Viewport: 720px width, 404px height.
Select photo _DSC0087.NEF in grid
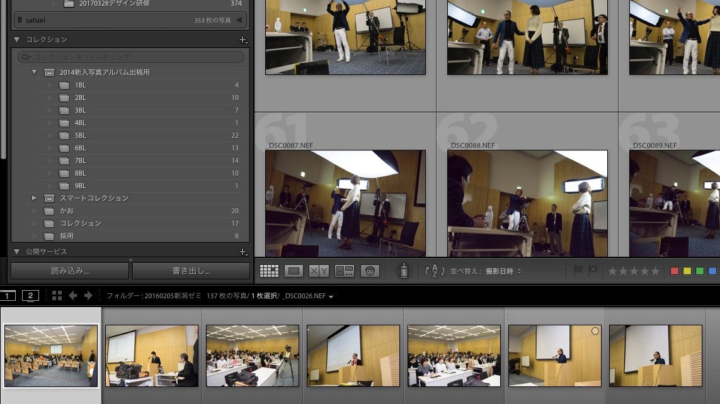click(x=345, y=203)
